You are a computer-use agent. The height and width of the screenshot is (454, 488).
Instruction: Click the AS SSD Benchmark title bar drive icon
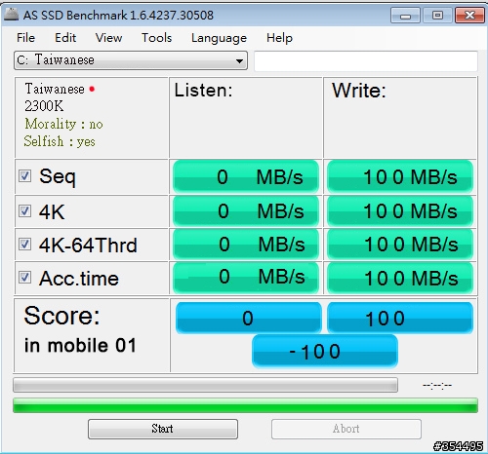(11, 15)
